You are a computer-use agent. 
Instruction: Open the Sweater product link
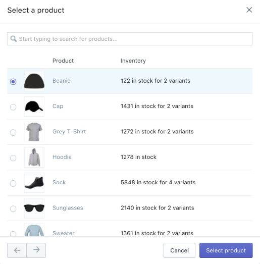click(63, 233)
